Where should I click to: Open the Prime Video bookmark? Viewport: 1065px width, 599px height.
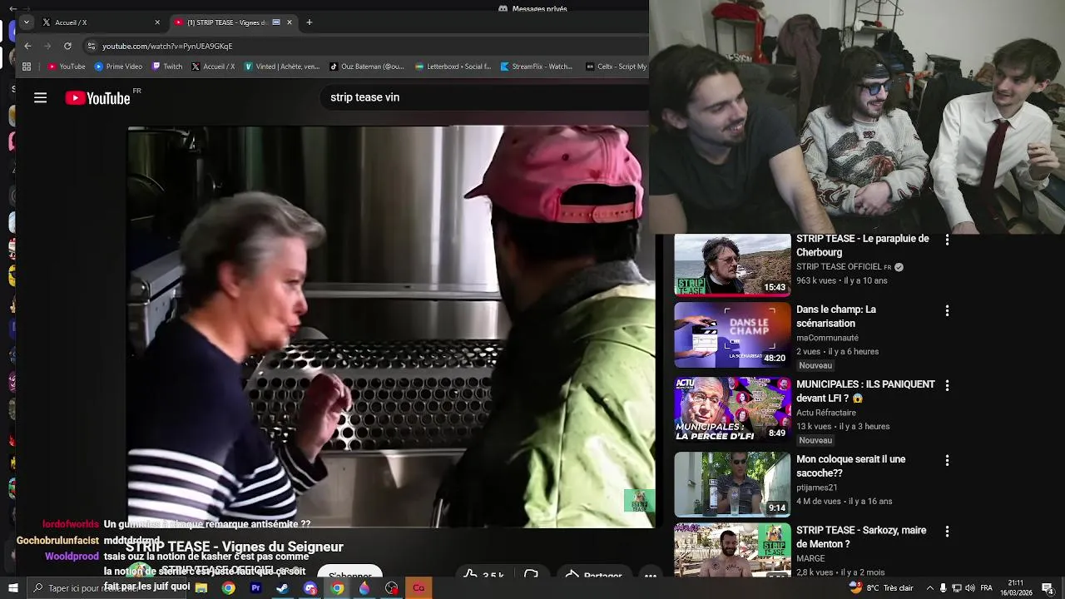[x=118, y=67]
